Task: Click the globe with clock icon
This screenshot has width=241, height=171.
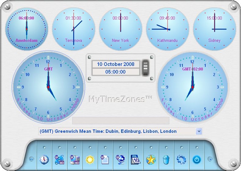Action: pyautogui.click(x=120, y=159)
